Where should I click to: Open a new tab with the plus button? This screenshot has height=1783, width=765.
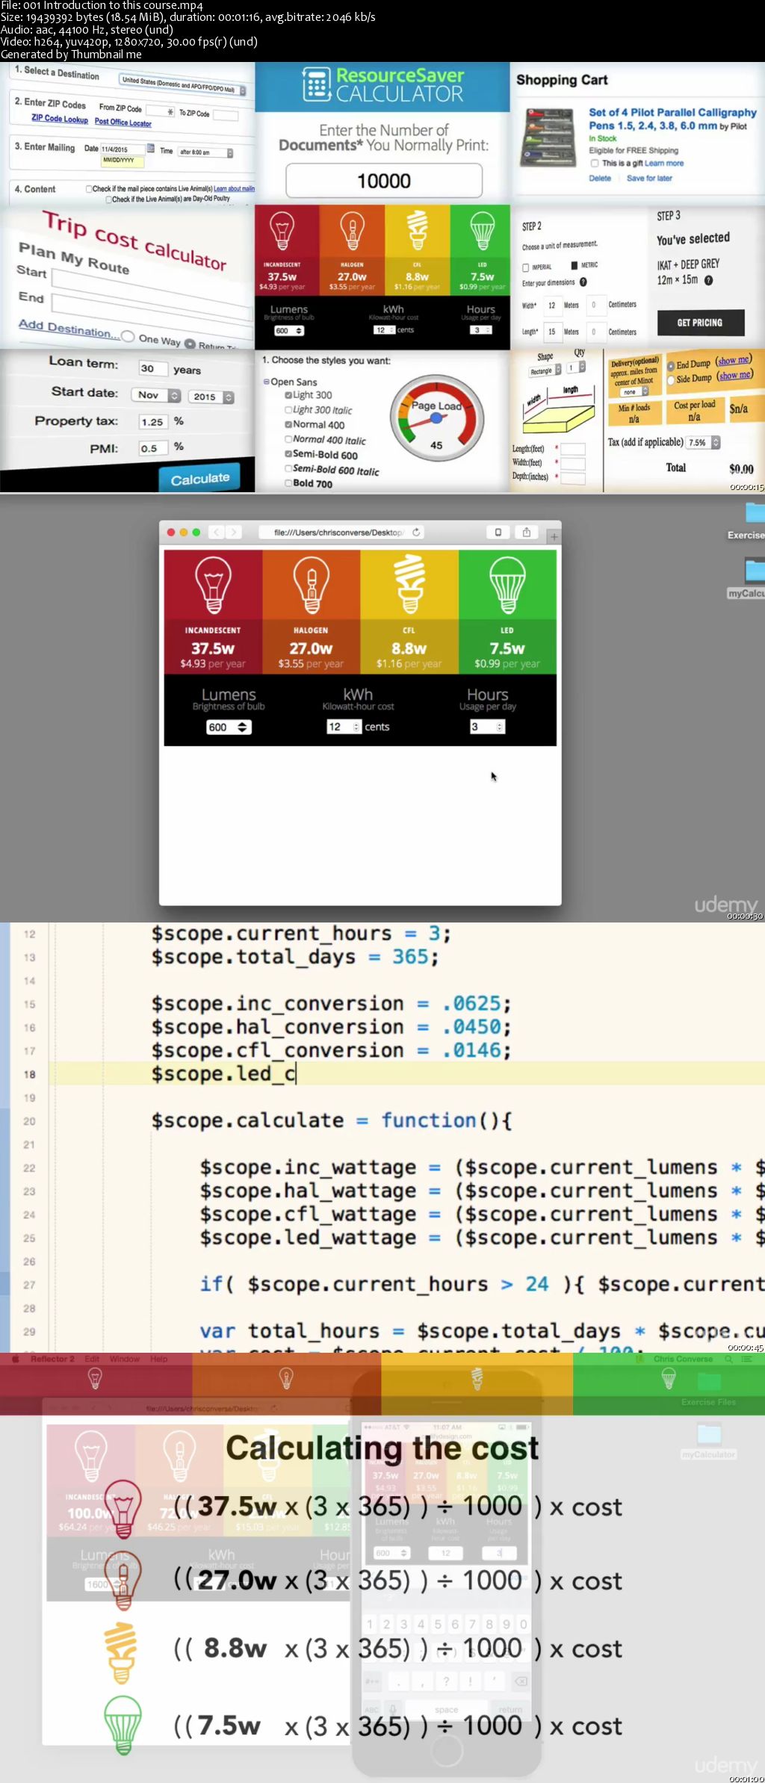coord(554,536)
